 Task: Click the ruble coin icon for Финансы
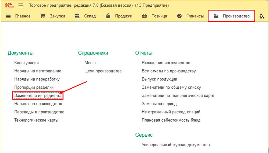[179, 16]
